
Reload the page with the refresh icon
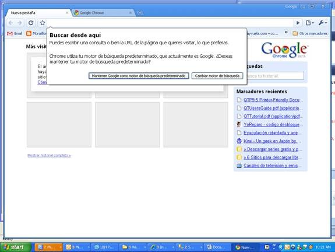coord(31,23)
